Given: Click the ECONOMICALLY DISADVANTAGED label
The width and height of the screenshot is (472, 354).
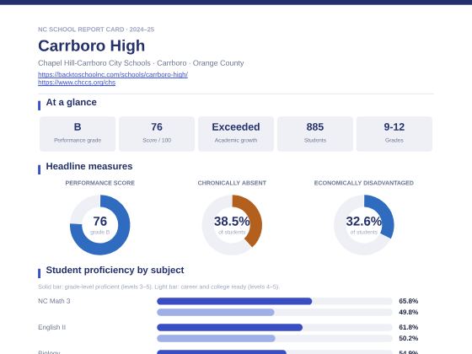Looking at the screenshot, I should (x=364, y=183).
